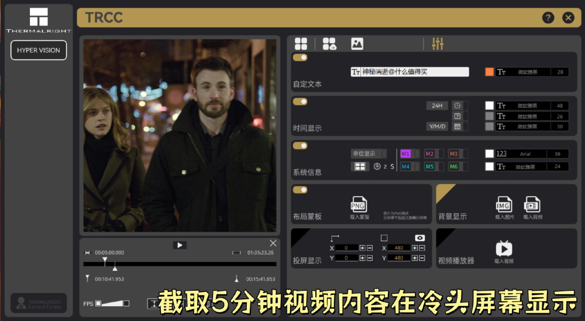Toggle the 布局蒙板 layout mask switch
This screenshot has height=321, width=585.
300,190
